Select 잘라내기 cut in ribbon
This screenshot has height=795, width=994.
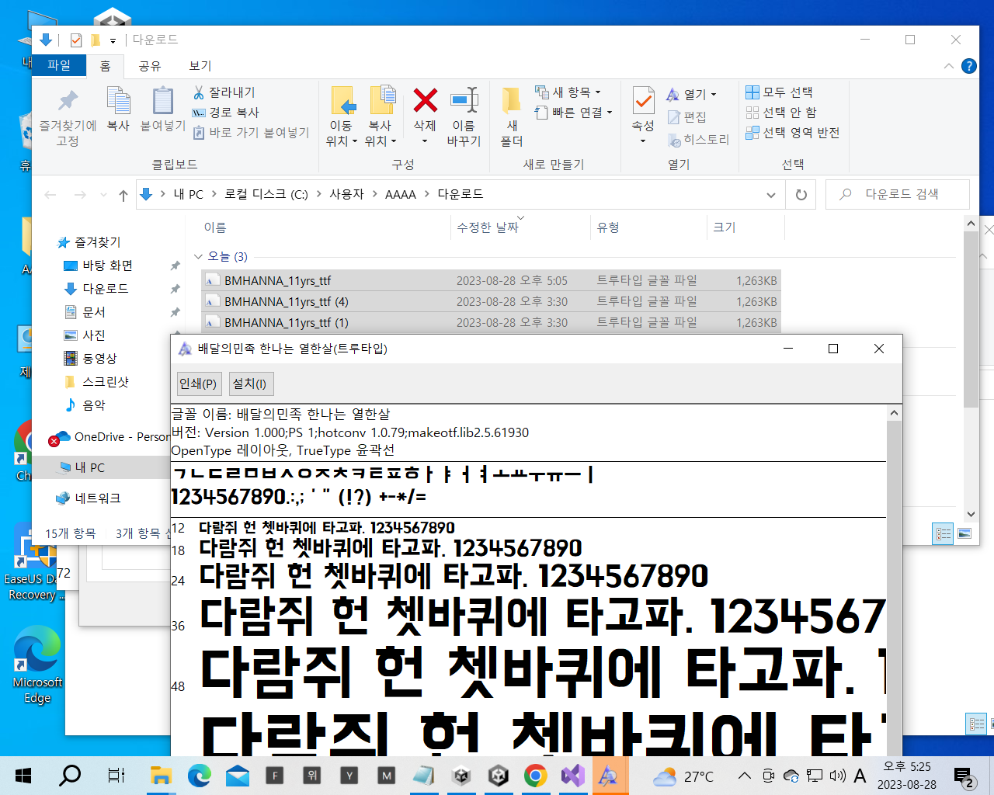click(224, 92)
